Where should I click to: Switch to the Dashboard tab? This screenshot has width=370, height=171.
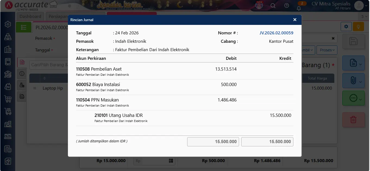[x=30, y=17]
